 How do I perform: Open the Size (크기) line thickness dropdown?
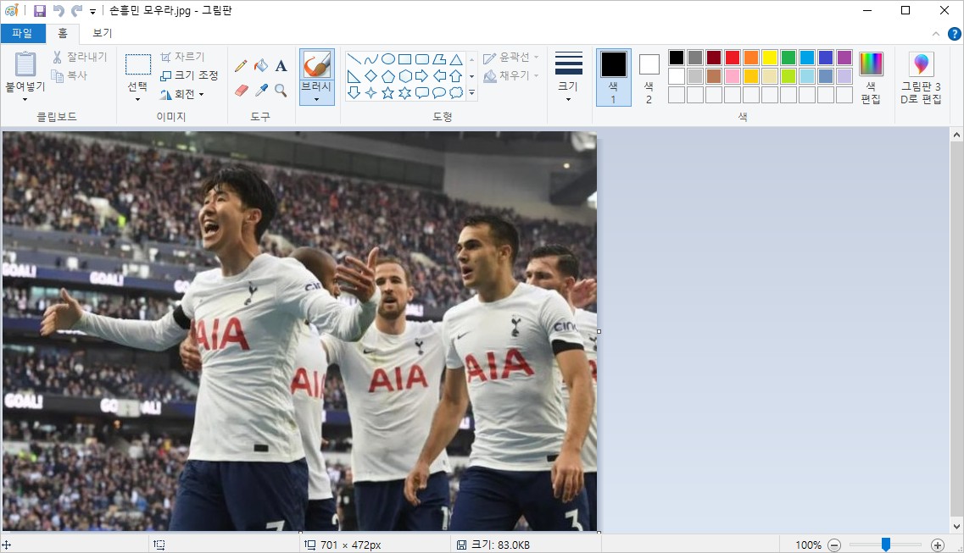tap(568, 78)
